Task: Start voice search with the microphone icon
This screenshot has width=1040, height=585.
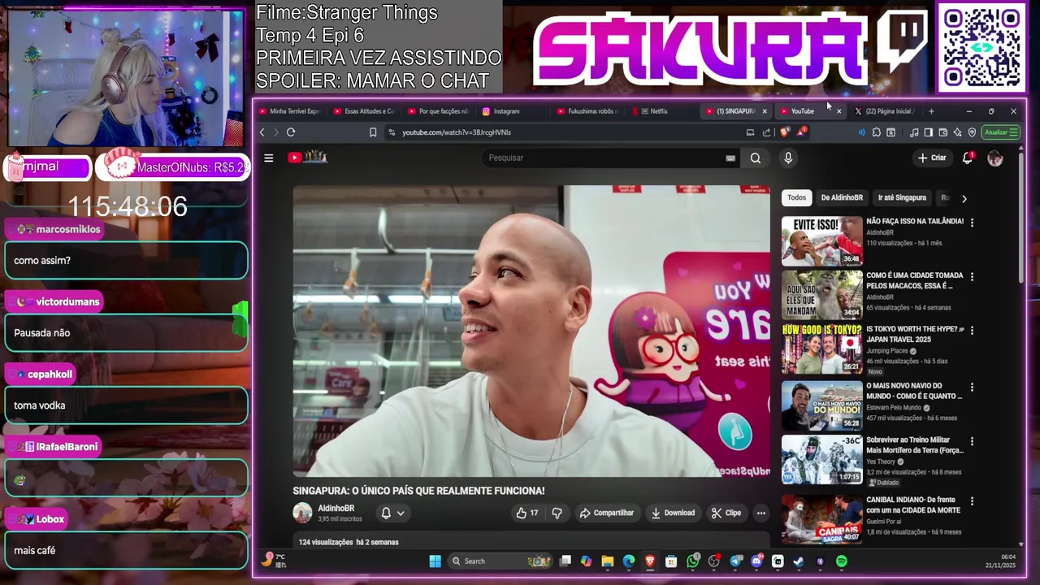Action: [x=787, y=158]
